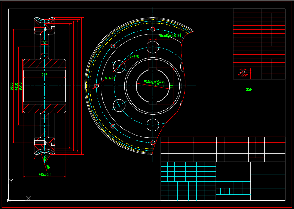Click the 'R75' radius dimension text
The height and width of the screenshot is (209, 294).
click(x=46, y=158)
